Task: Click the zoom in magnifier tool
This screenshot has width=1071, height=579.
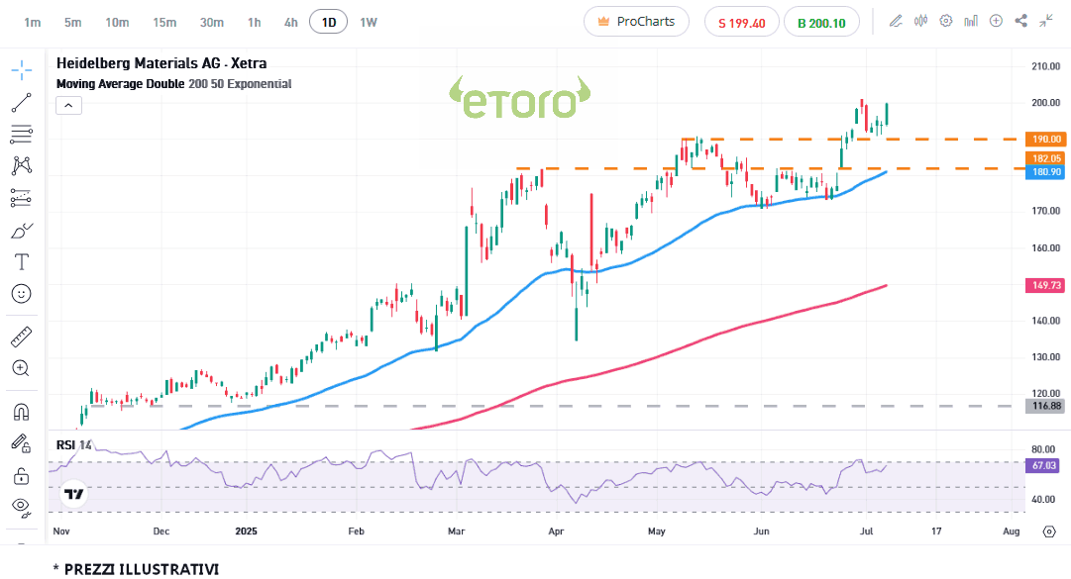Action: pyautogui.click(x=21, y=368)
